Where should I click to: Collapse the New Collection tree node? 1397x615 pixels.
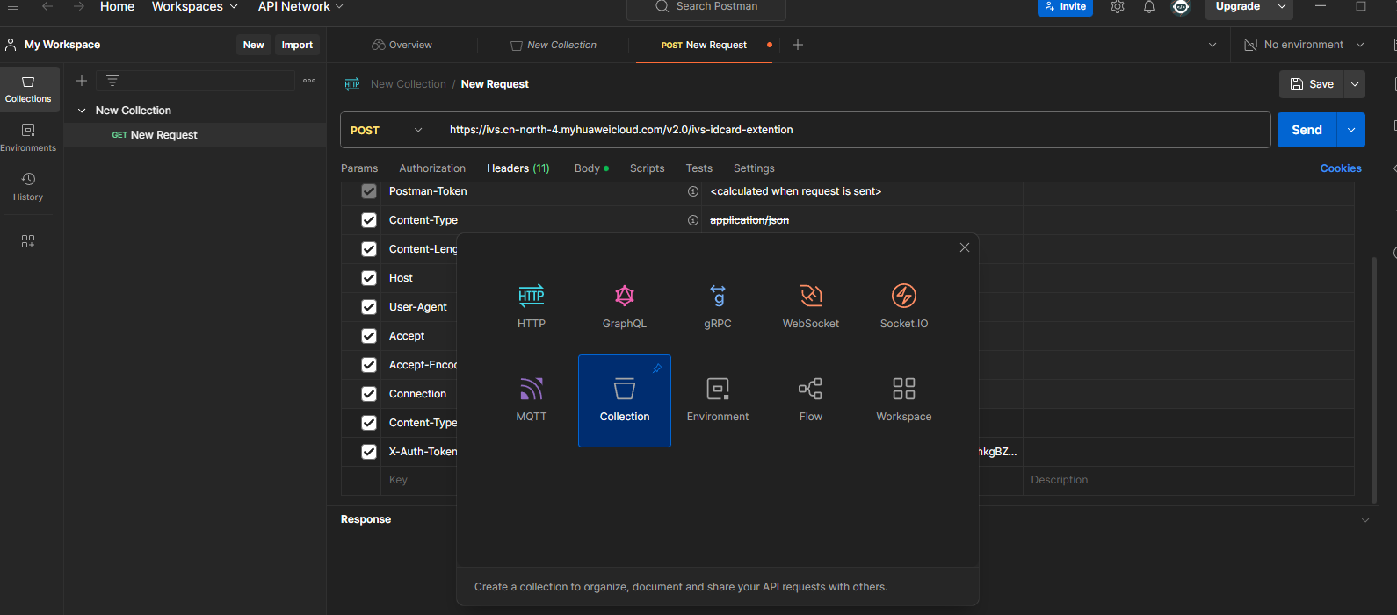point(82,111)
